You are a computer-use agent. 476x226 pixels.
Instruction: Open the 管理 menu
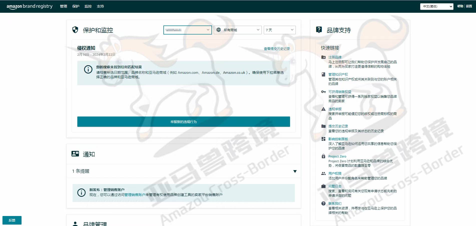coord(64,6)
